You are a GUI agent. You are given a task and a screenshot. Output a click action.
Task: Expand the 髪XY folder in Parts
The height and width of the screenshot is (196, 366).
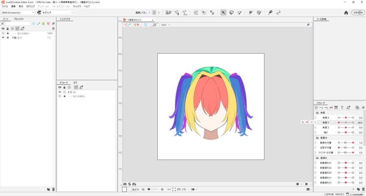coord(13,37)
